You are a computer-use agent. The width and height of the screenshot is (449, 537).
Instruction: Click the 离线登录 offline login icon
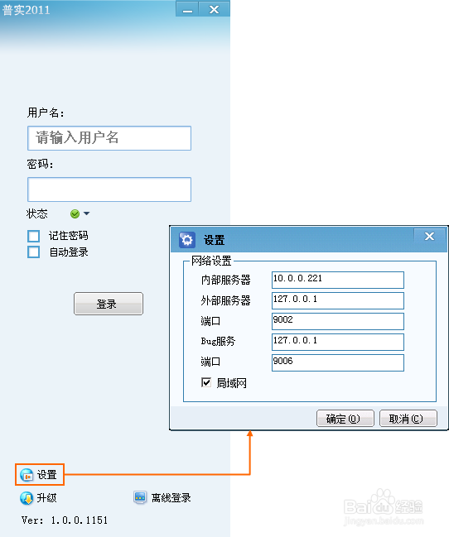(140, 497)
